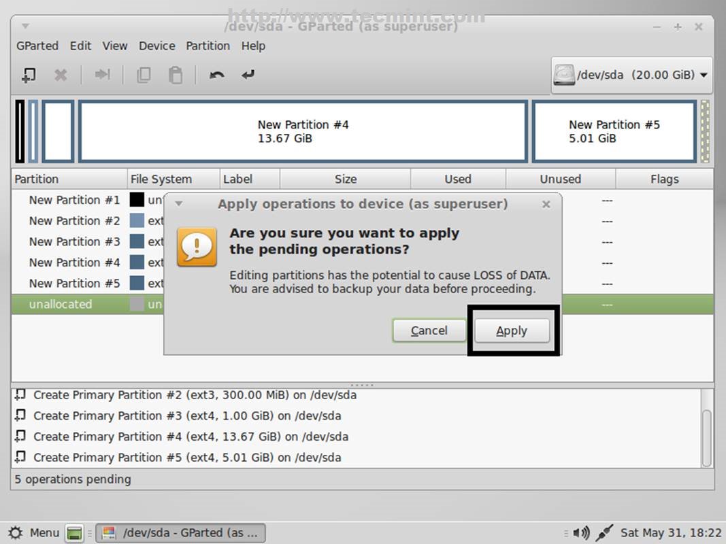Click the GParted taskbar window button
Image resolution: width=726 pixels, height=544 pixels.
180,533
